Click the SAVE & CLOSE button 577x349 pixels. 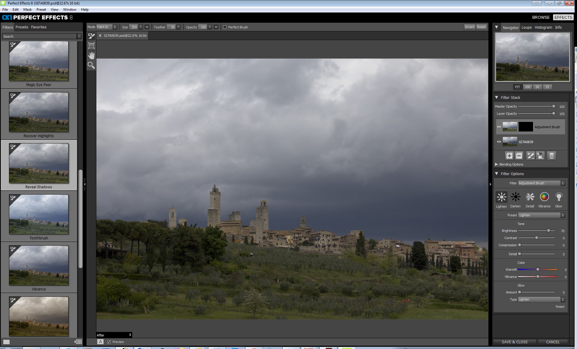tap(514, 342)
